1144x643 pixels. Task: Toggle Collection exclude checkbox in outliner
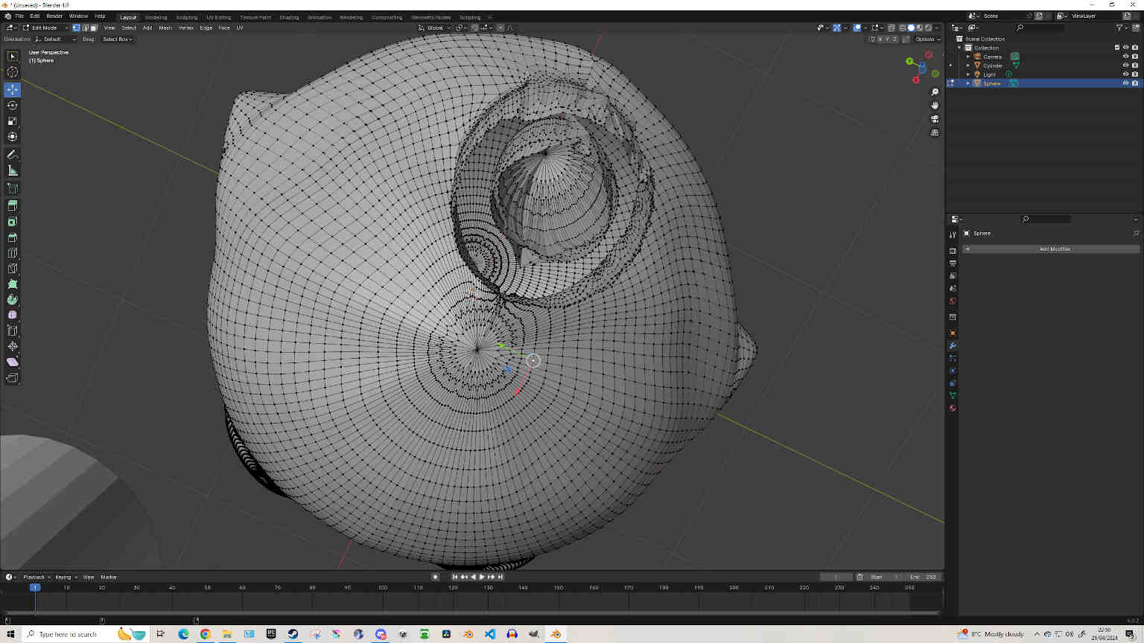pyautogui.click(x=1117, y=48)
